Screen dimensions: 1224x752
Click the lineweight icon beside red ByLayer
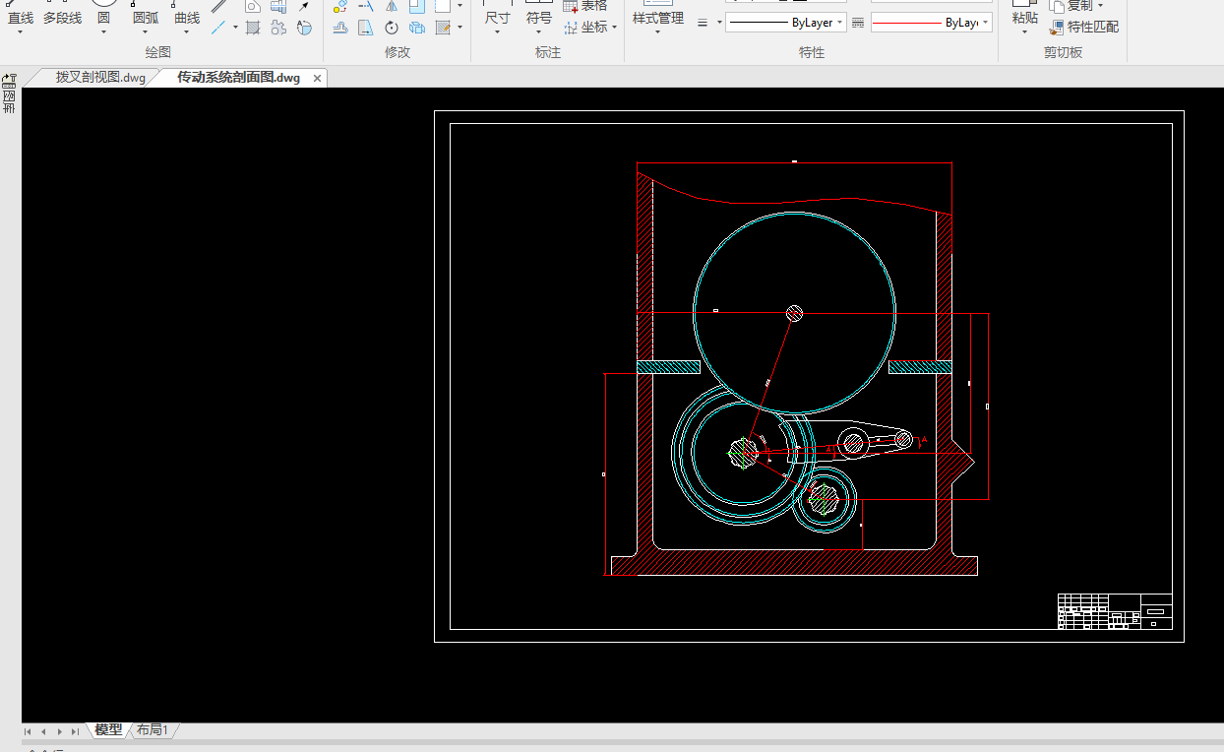point(857,23)
